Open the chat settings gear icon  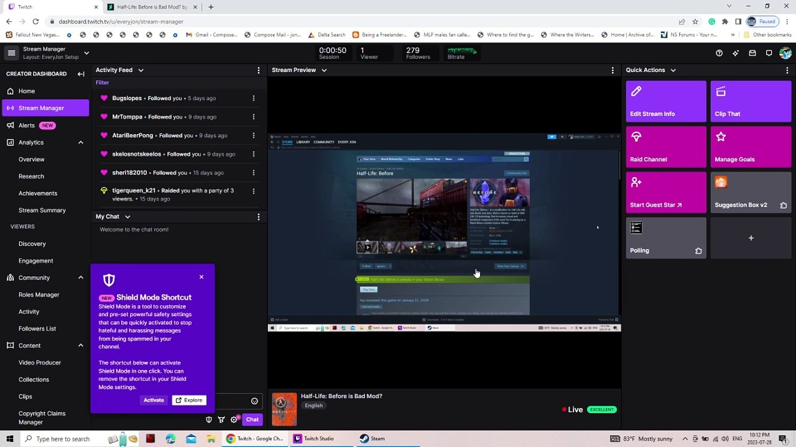(x=234, y=420)
